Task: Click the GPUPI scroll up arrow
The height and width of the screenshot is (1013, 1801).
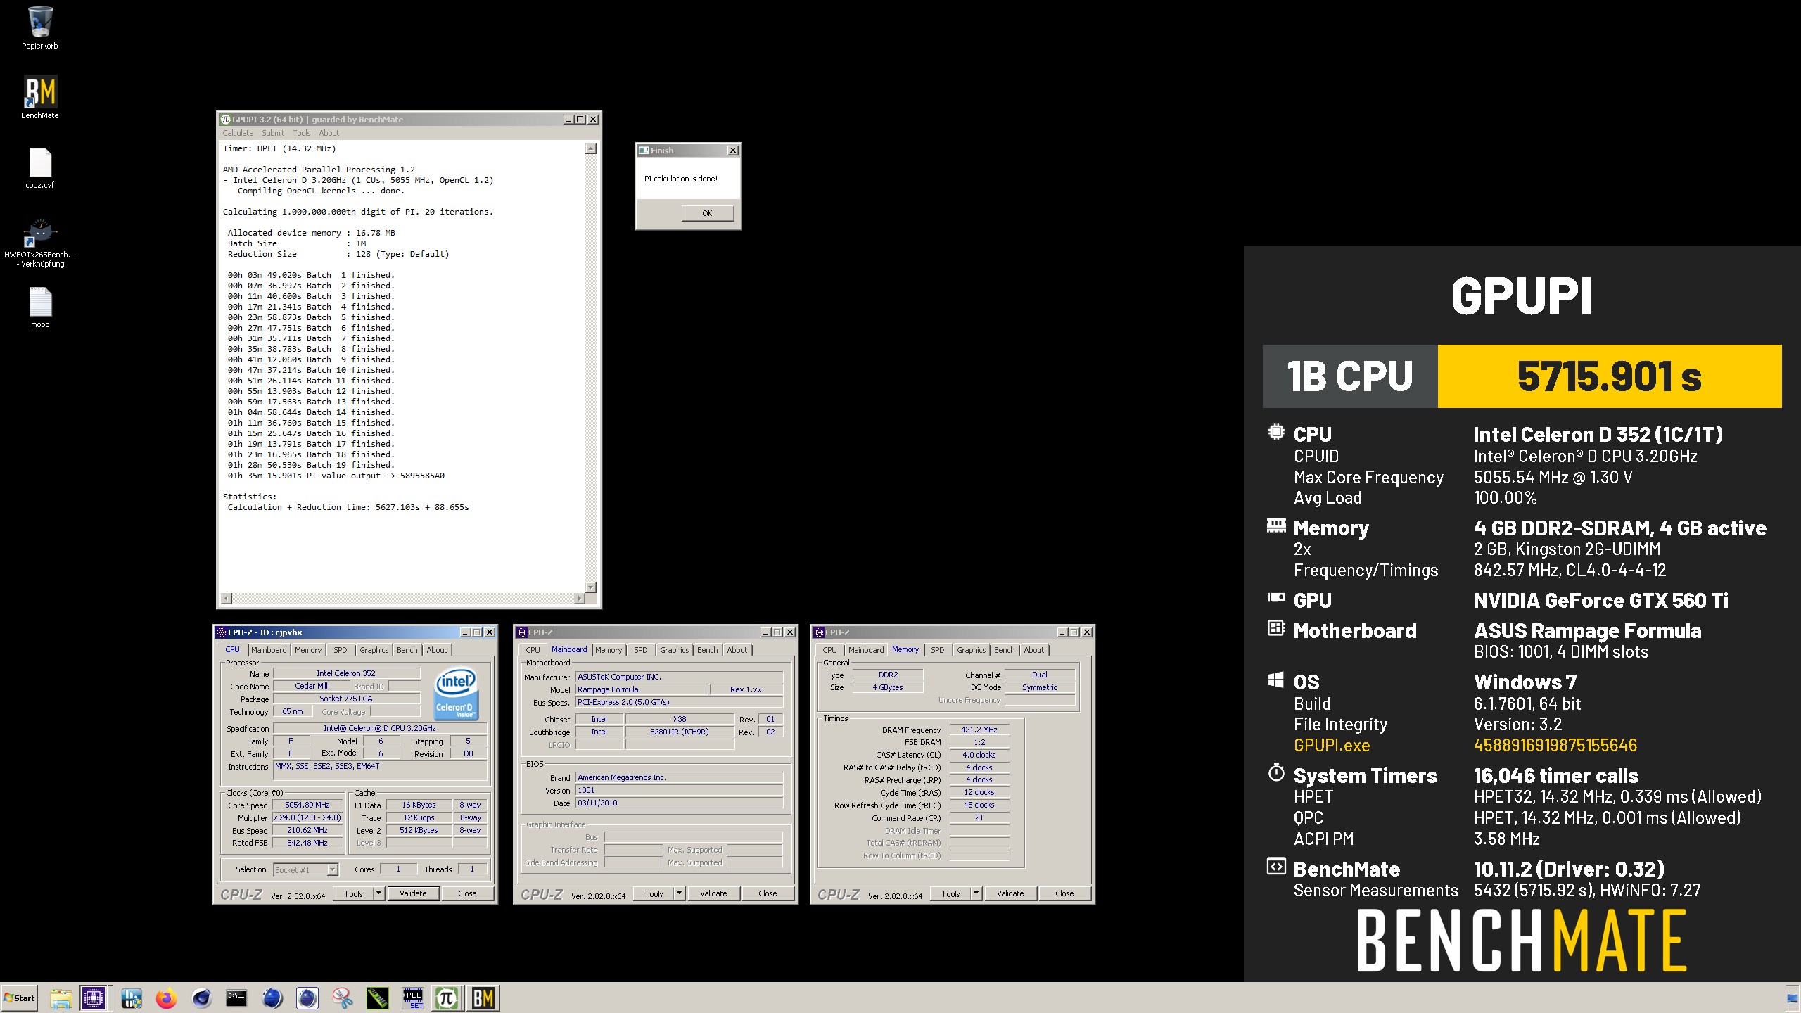Action: [x=591, y=148]
